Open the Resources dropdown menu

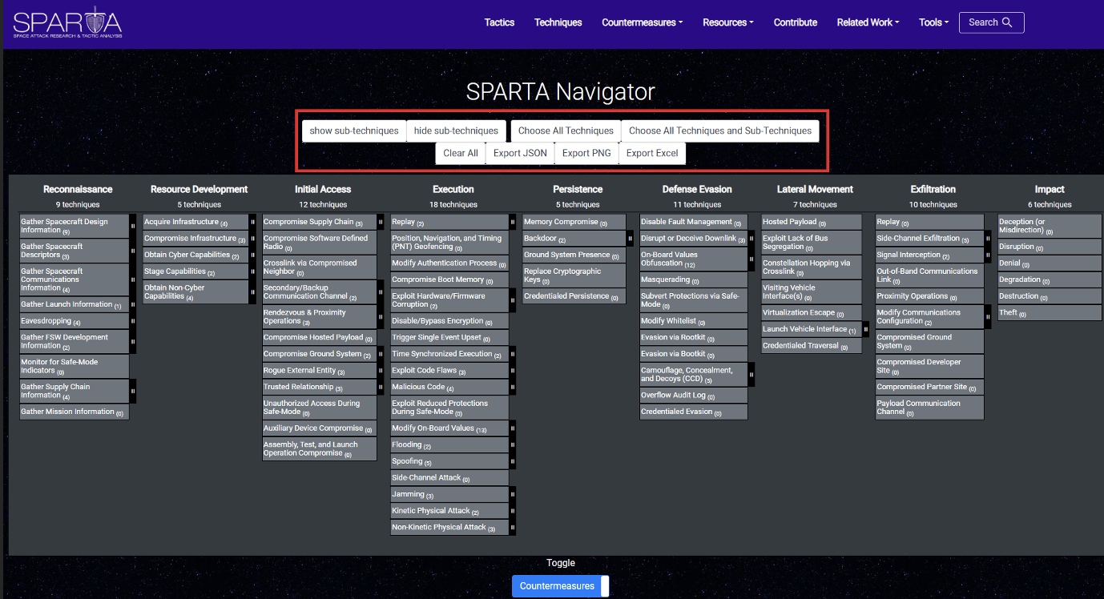pyautogui.click(x=728, y=22)
